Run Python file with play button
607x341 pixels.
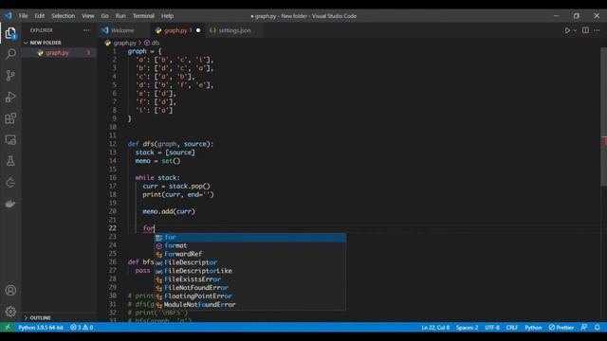pos(567,30)
